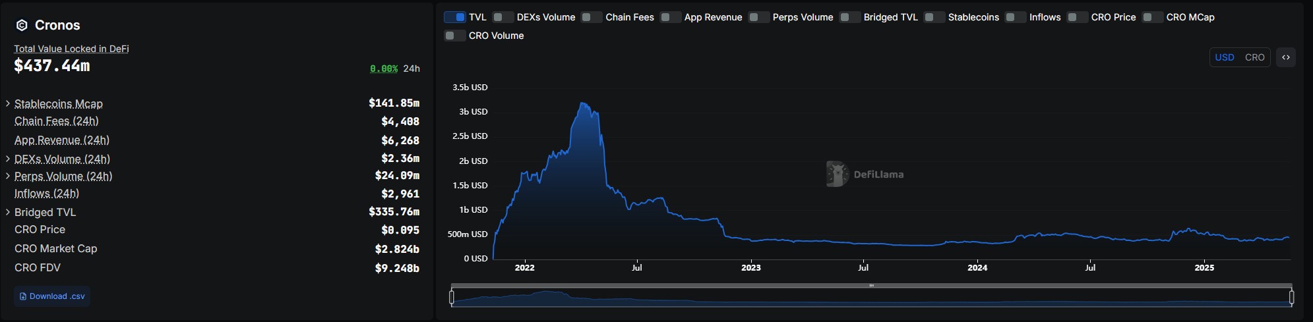This screenshot has height=322, width=1313.
Task: Click the embed chart code icon
Action: (1285, 57)
